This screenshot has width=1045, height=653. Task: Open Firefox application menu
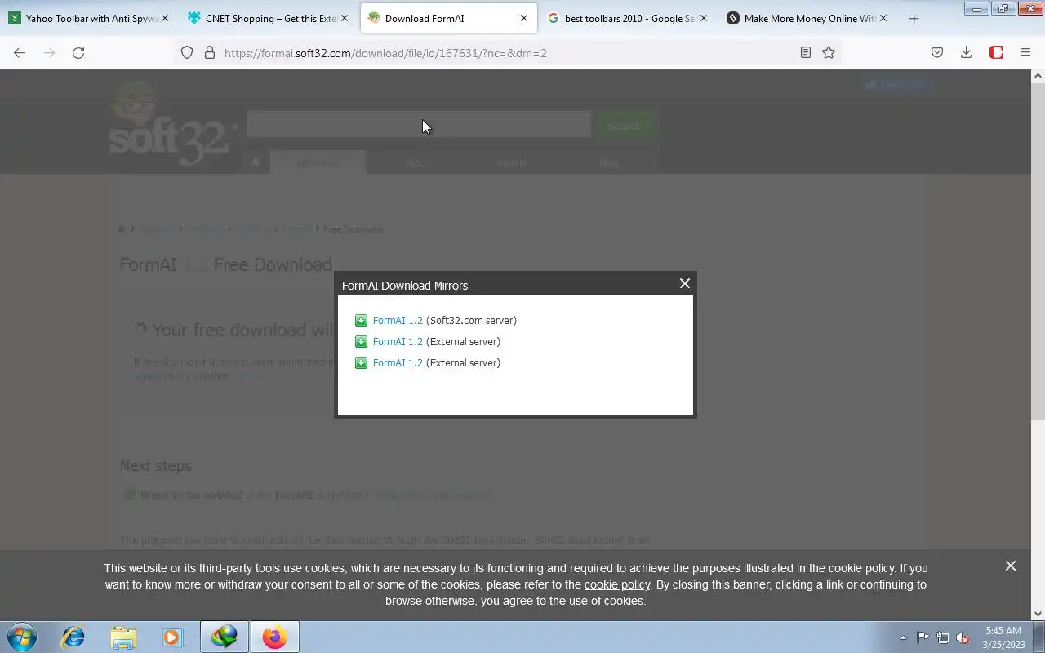[1025, 52]
